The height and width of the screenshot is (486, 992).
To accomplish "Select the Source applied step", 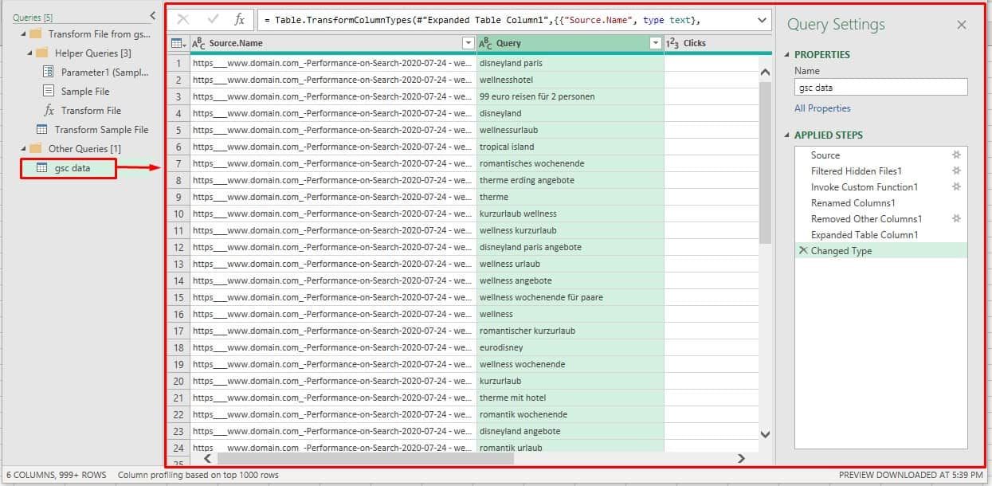I will tap(825, 155).
